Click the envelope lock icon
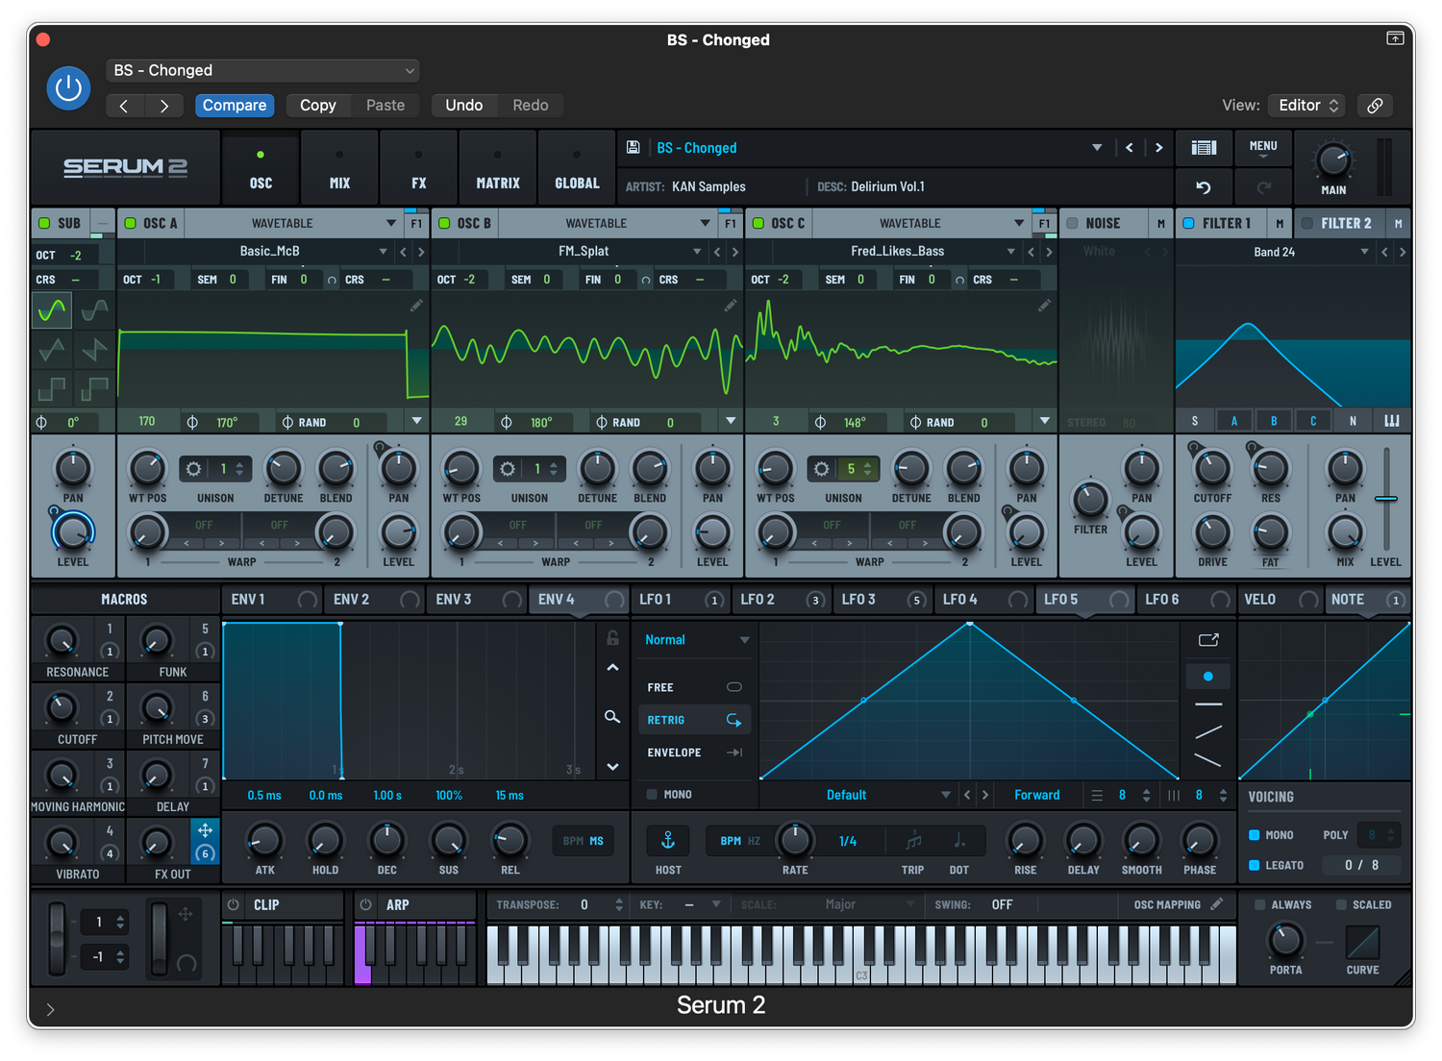Viewport: 1442px width, 1061px height. click(x=612, y=637)
